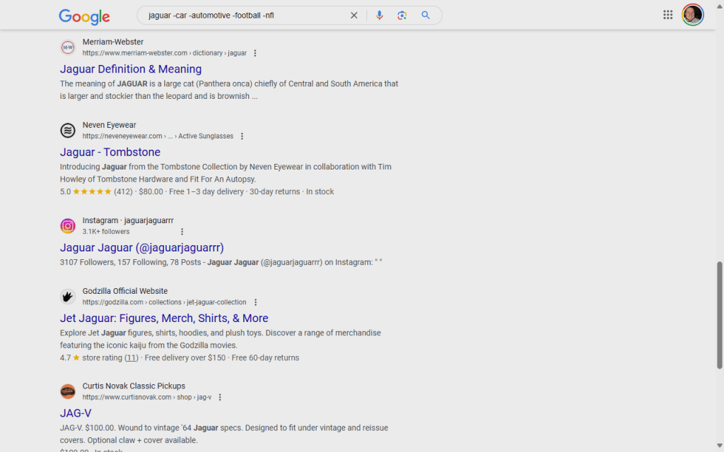Open the Jaguar Definition & Meaning link
This screenshot has height=452, width=724.
[131, 69]
